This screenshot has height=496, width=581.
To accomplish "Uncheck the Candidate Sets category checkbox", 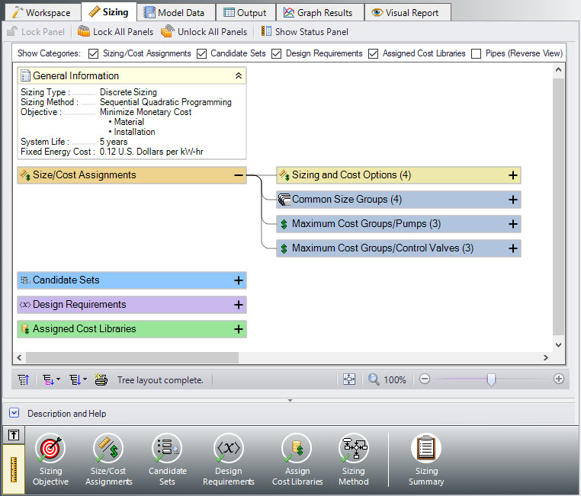I will (x=202, y=54).
